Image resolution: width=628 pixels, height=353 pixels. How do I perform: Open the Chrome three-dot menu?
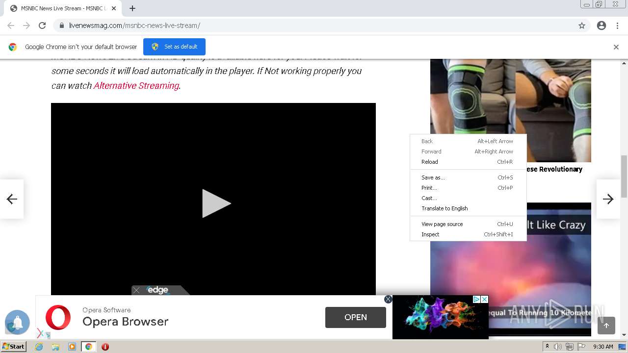[617, 25]
